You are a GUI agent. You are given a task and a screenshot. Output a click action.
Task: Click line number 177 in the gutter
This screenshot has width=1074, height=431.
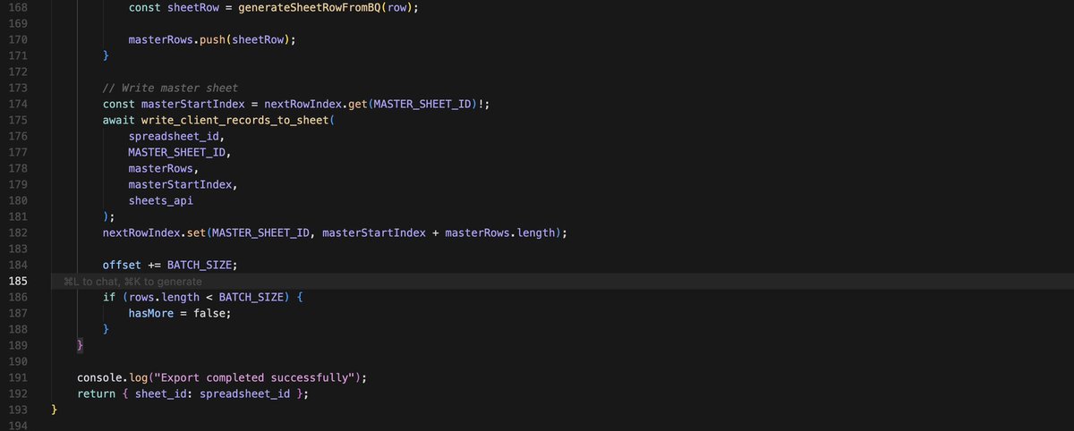[16, 152]
